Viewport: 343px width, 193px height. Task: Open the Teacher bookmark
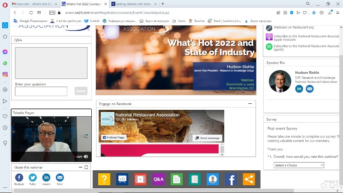pos(196,21)
